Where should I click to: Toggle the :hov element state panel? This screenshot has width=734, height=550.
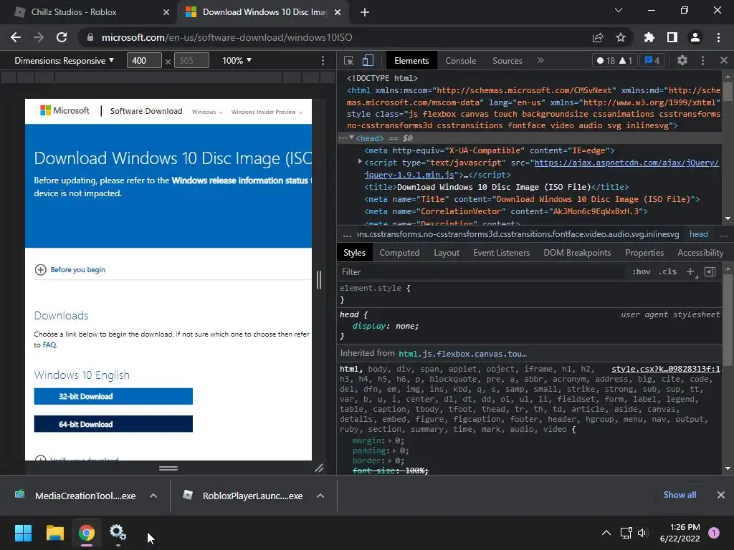(x=642, y=271)
